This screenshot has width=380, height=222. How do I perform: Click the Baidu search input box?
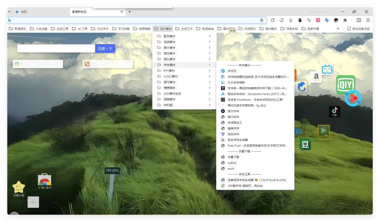click(x=56, y=49)
